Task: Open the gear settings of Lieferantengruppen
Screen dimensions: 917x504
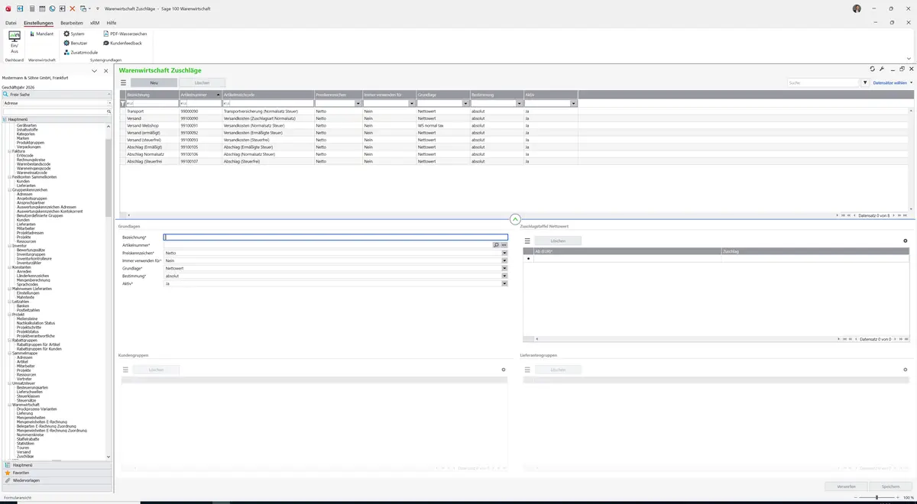Action: pyautogui.click(x=906, y=370)
